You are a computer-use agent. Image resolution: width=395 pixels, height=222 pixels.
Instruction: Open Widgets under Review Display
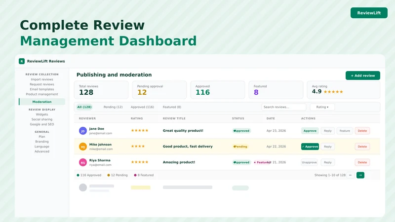42,114
